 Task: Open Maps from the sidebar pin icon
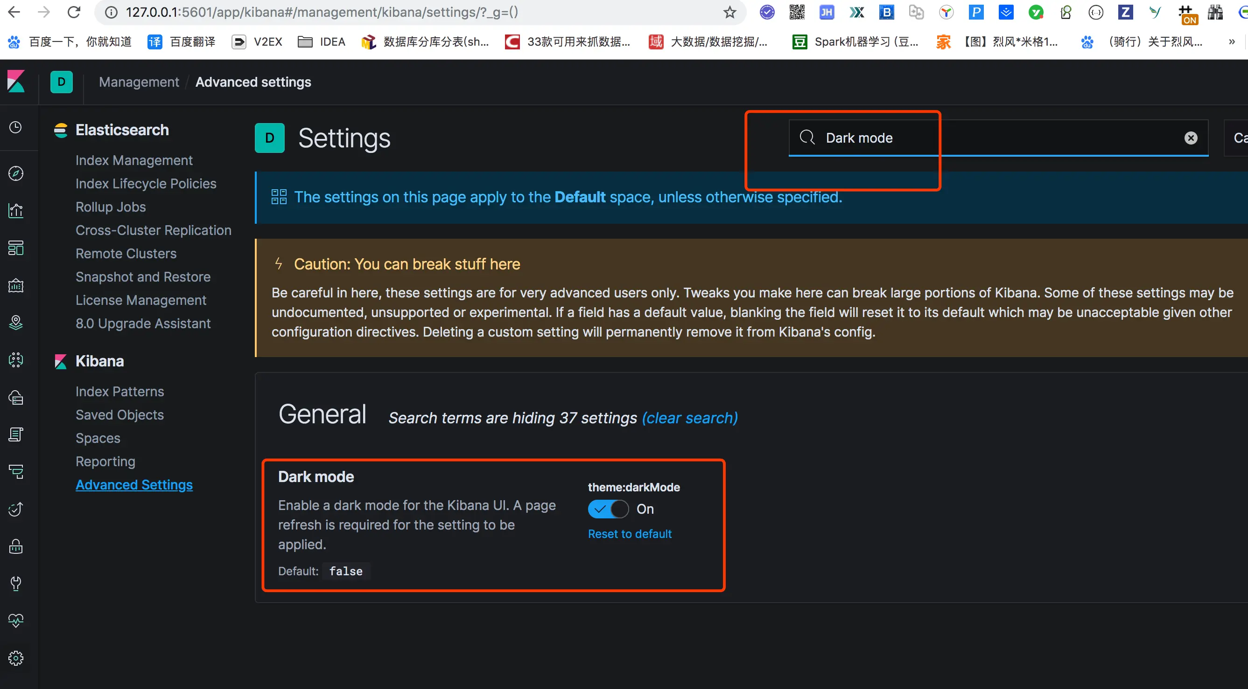click(15, 322)
